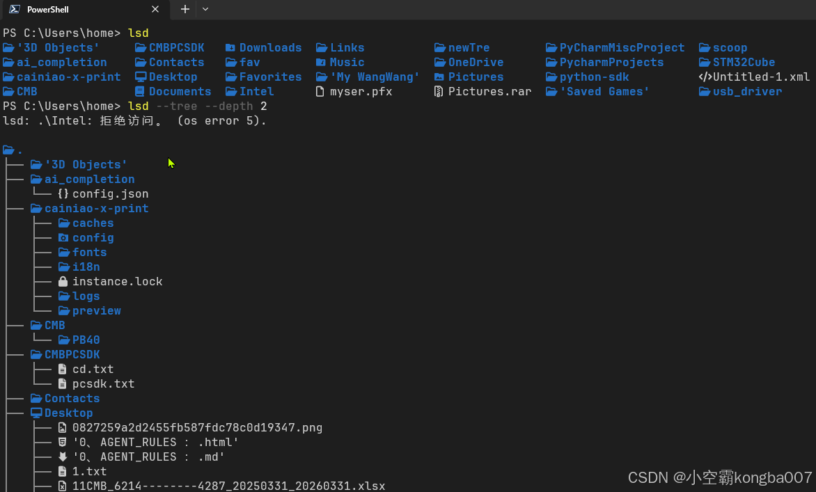Click Intel in the top listing
This screenshot has height=492, width=816.
(256, 92)
